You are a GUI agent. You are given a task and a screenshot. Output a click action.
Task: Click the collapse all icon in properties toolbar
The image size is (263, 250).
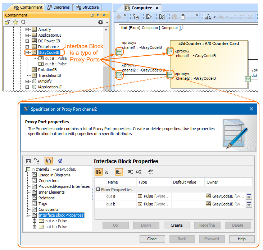coord(139,172)
